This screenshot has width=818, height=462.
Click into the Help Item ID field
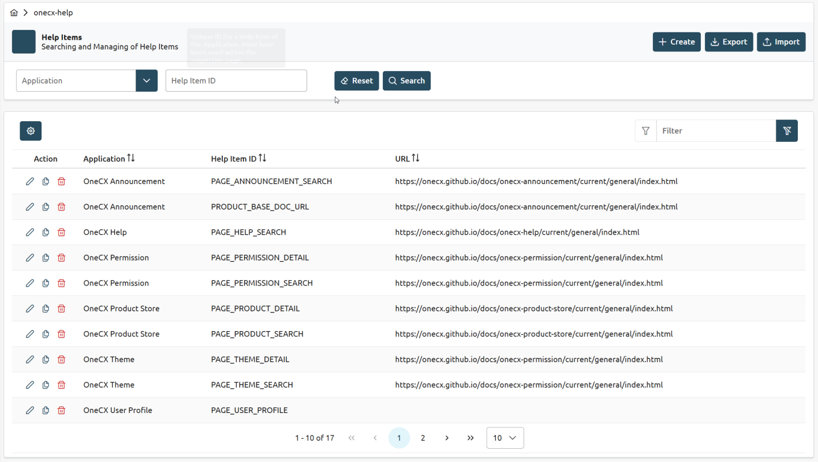236,81
